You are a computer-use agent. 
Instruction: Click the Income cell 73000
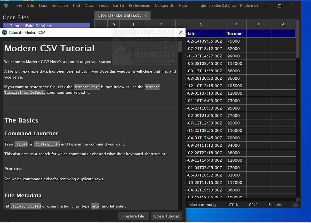pos(236,101)
